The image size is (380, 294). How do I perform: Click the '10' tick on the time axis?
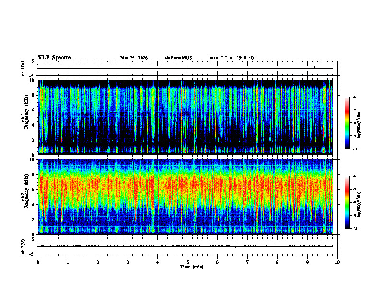(337, 262)
